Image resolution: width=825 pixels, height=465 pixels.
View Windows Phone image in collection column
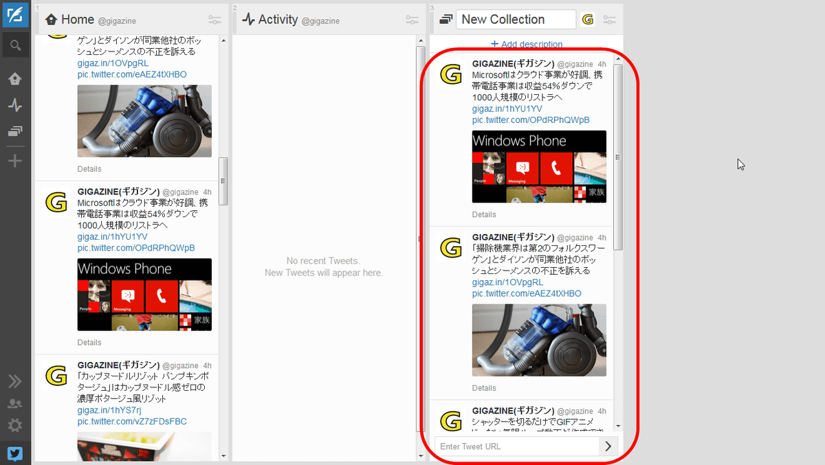pos(539,167)
